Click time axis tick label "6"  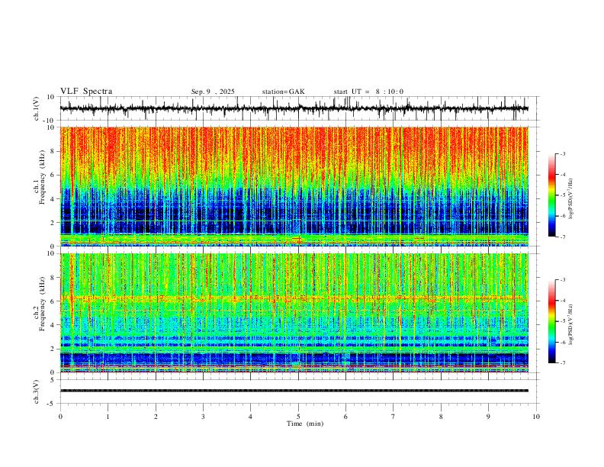point(346,417)
